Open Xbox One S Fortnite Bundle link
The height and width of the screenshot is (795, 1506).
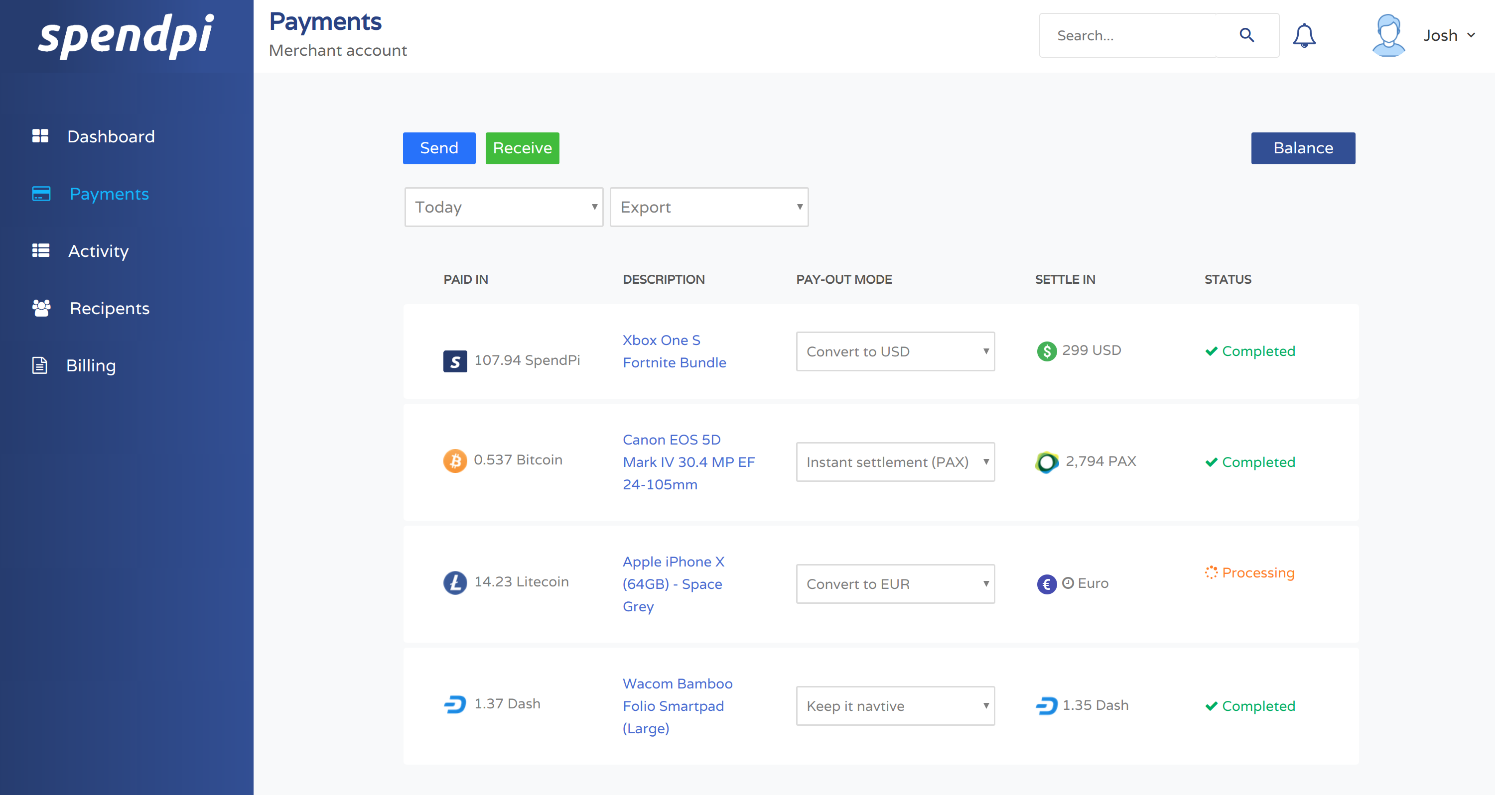coord(674,351)
